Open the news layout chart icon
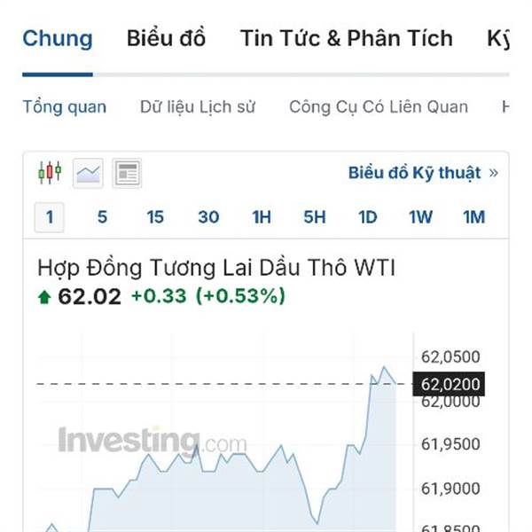The width and height of the screenshot is (532, 532). coord(127,172)
